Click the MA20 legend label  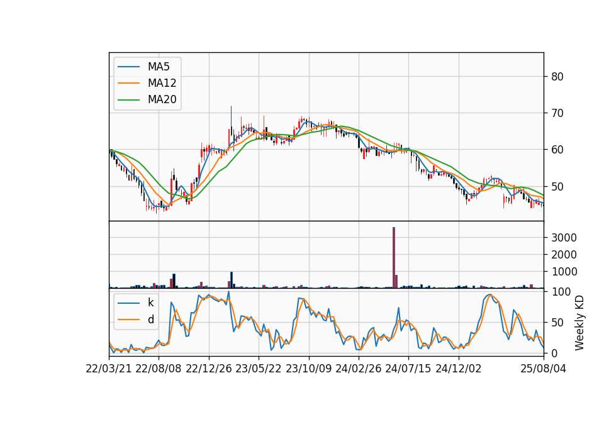point(162,100)
